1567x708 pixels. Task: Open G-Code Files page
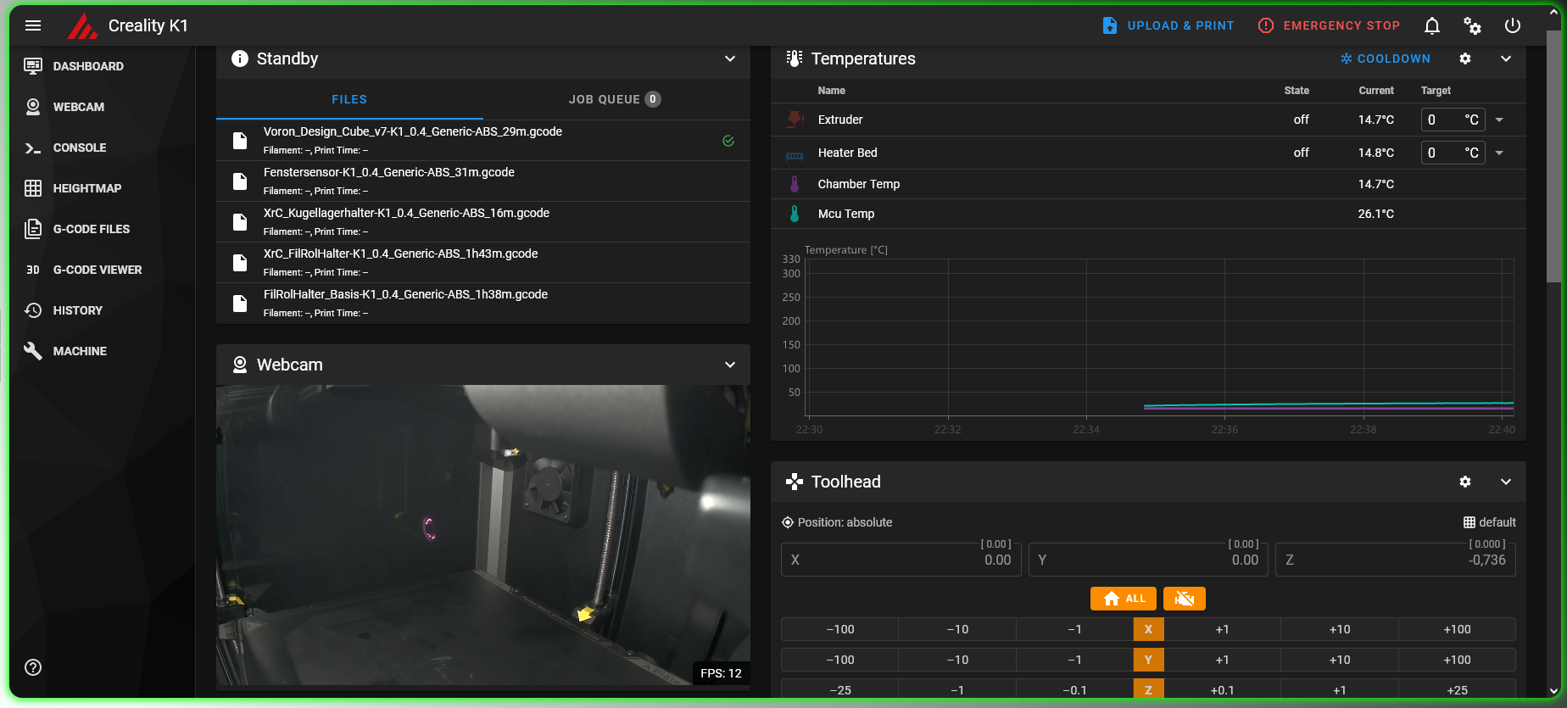(92, 229)
